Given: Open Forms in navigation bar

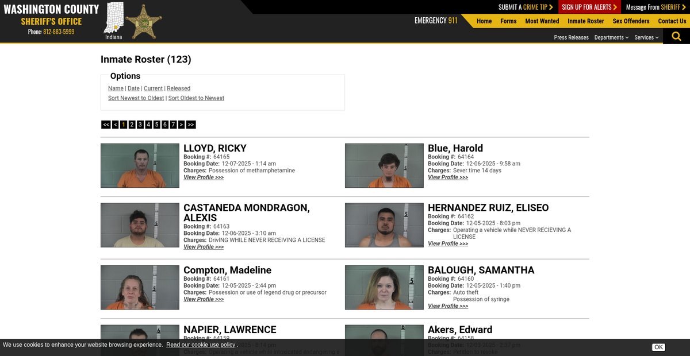Looking at the screenshot, I should 508,21.
